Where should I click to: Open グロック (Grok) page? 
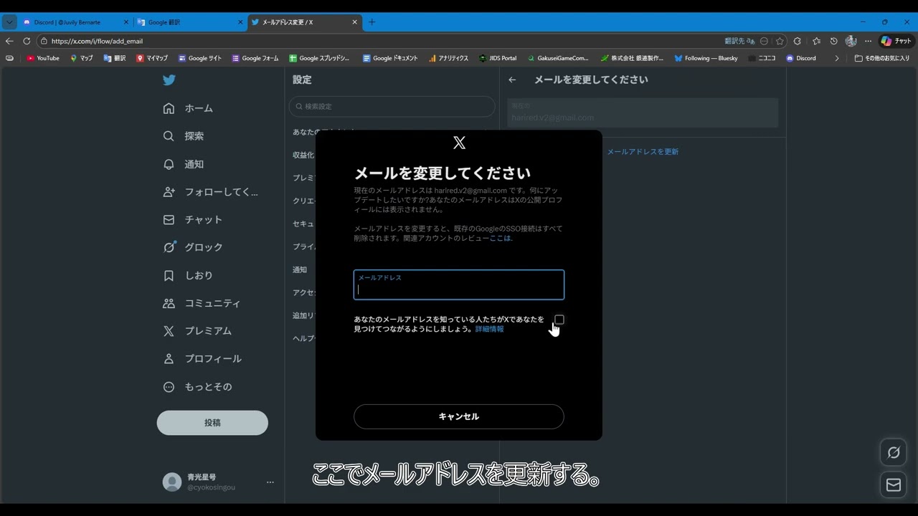pyautogui.click(x=193, y=247)
